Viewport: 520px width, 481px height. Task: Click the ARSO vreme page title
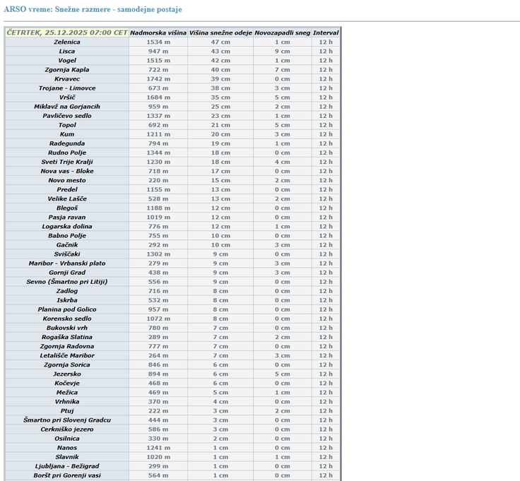pyautogui.click(x=93, y=10)
